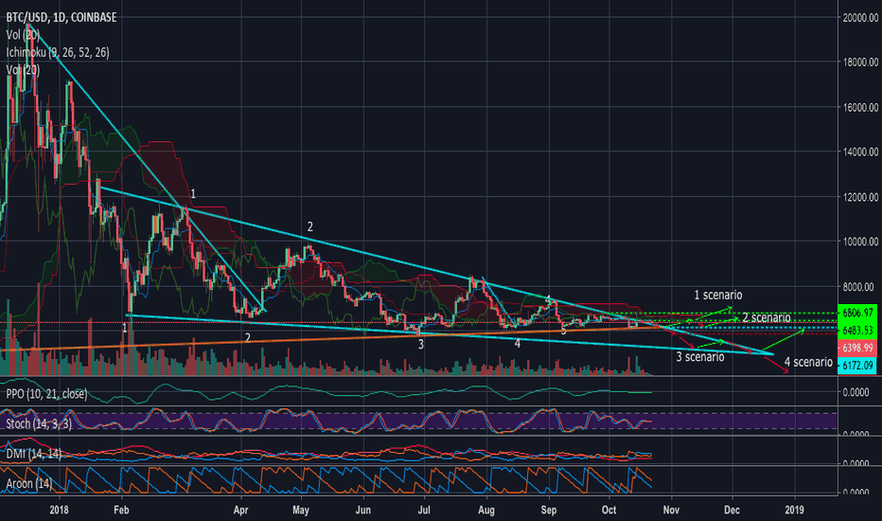The height and width of the screenshot is (521, 882).
Task: Click the Jun label on the time axis
Action: tap(363, 510)
